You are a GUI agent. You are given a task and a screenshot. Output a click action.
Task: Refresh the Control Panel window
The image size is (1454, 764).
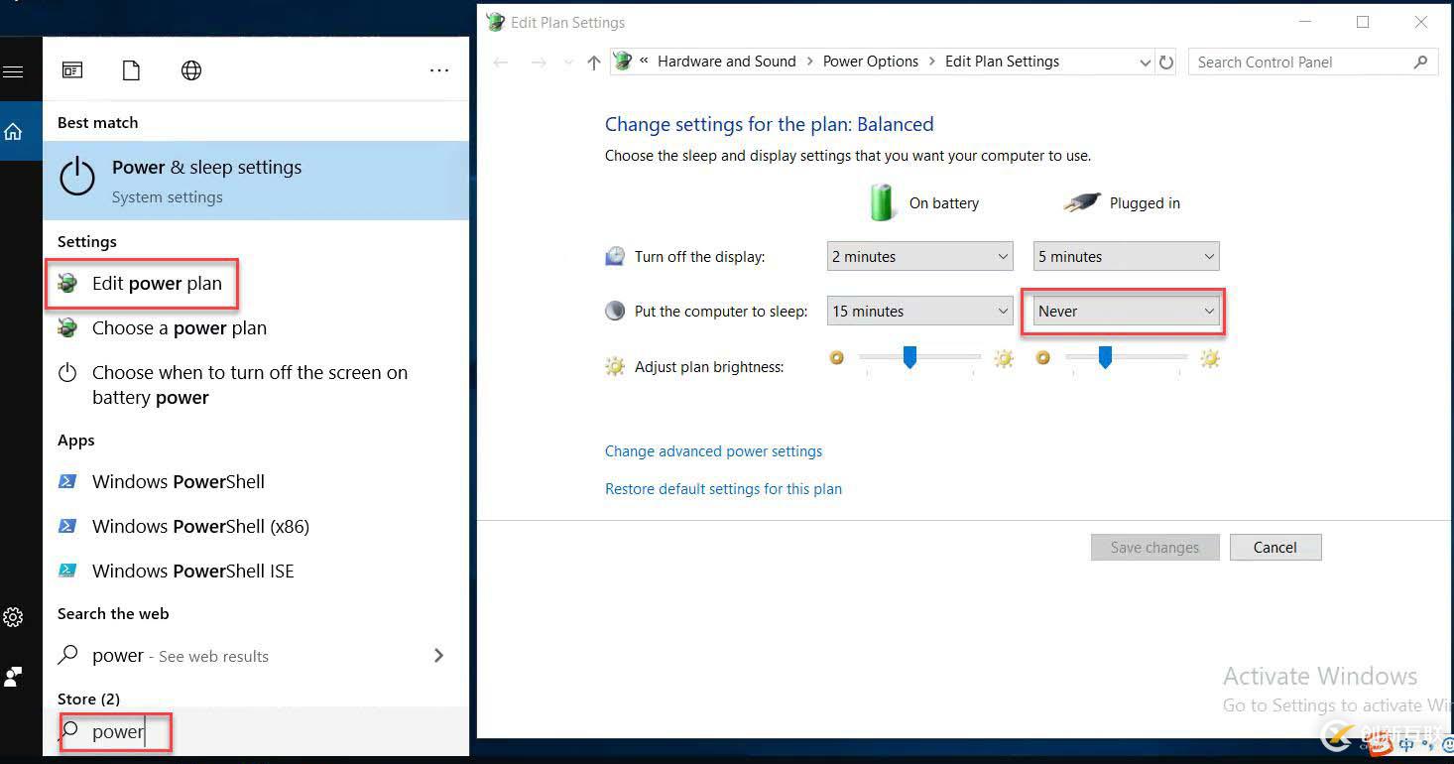pos(1166,63)
